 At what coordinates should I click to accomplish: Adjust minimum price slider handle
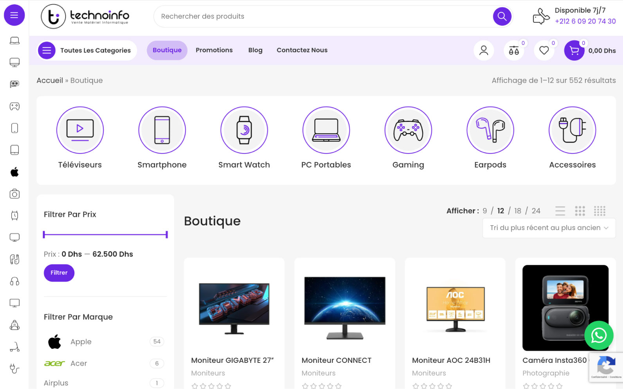click(x=44, y=235)
